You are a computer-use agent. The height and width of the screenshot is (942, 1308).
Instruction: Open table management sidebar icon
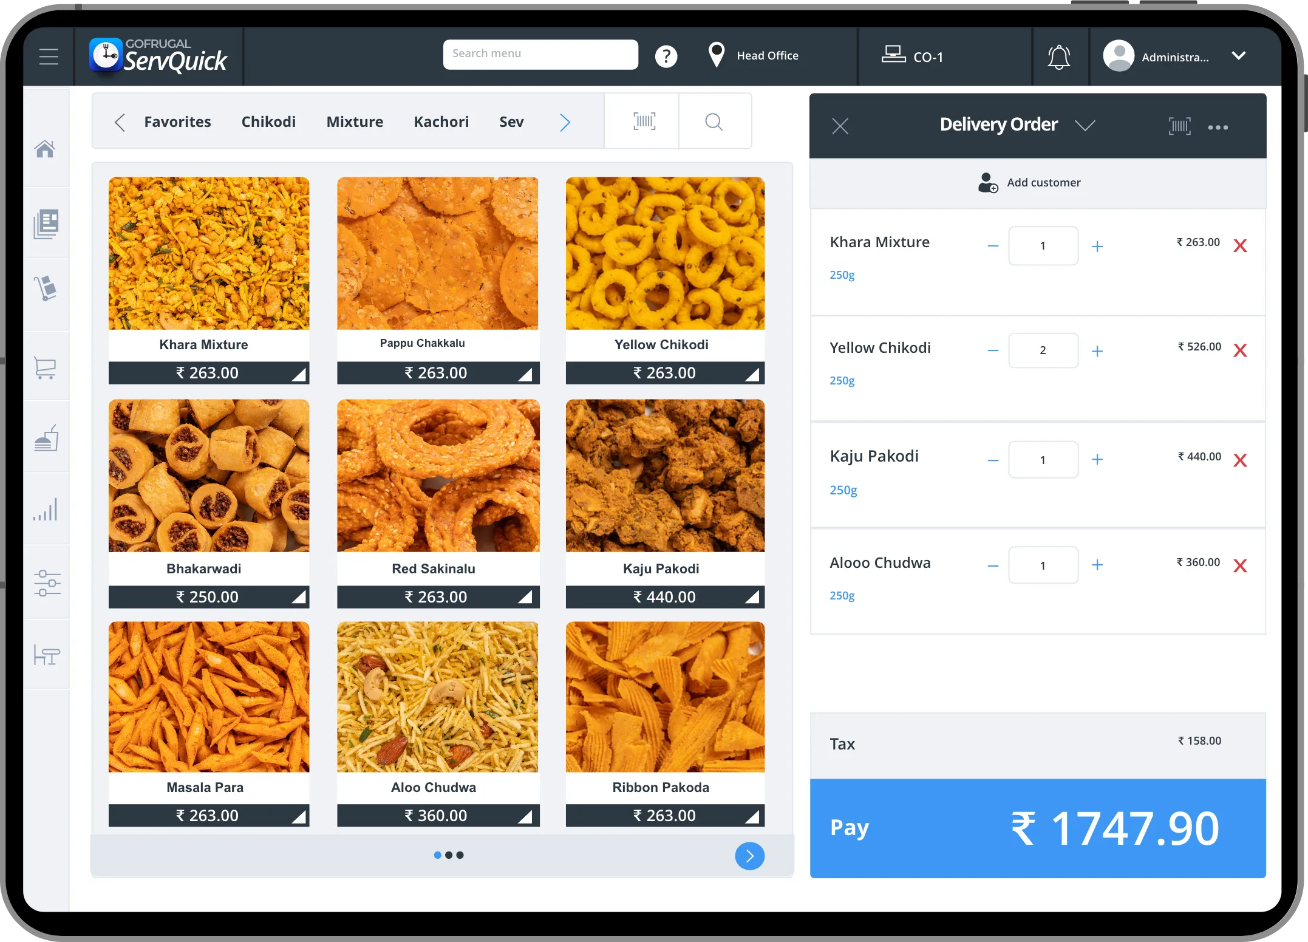coord(47,655)
